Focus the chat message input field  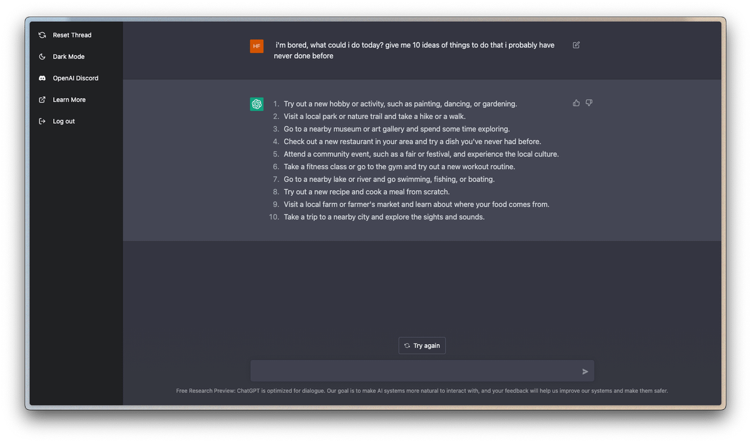pos(414,371)
